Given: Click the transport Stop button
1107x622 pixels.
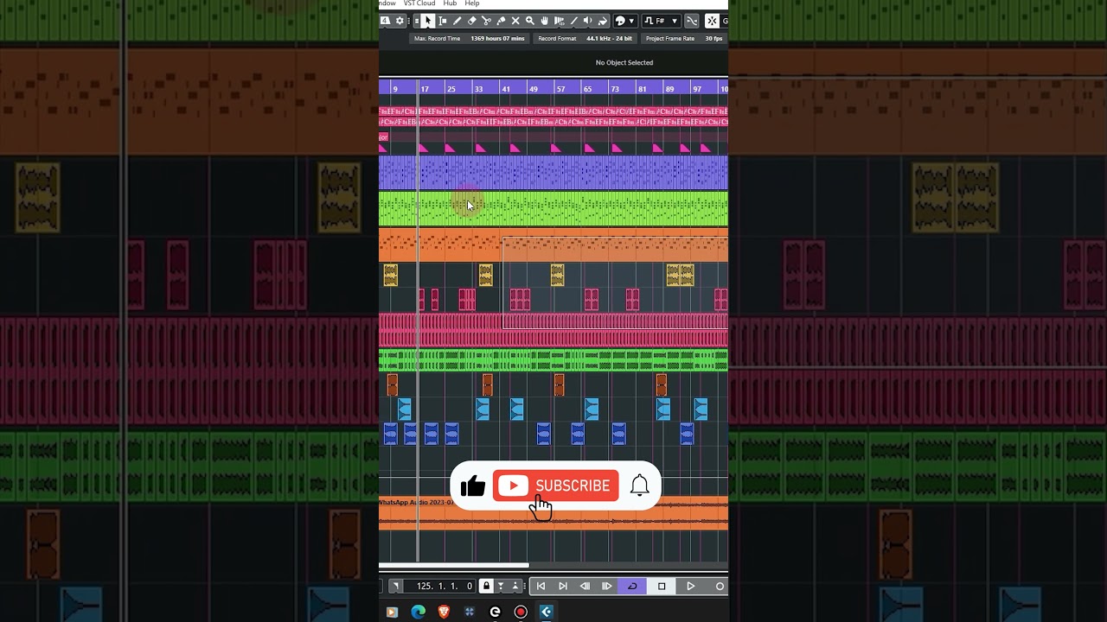Looking at the screenshot, I should (662, 587).
